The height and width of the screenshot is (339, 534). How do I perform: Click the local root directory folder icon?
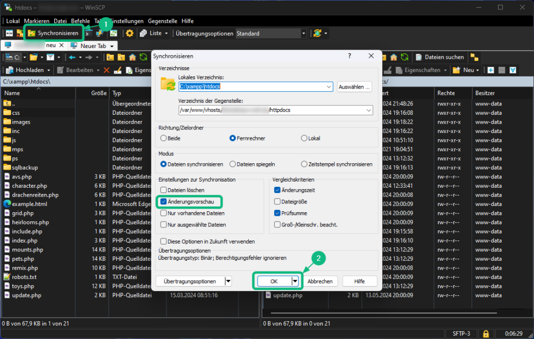click(x=121, y=57)
